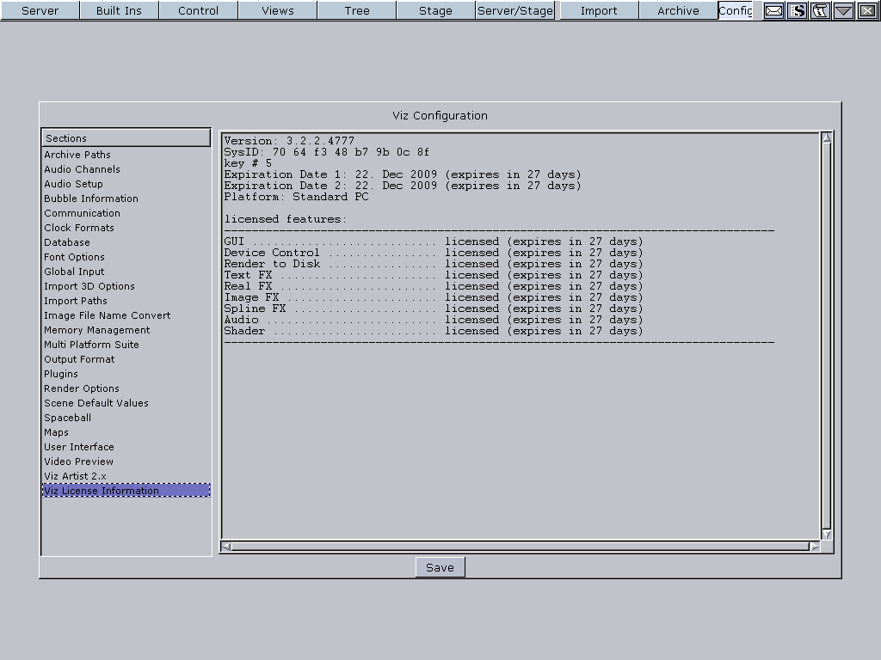Click the horizontal scrollbar below license text
881x660 pixels.
(521, 547)
